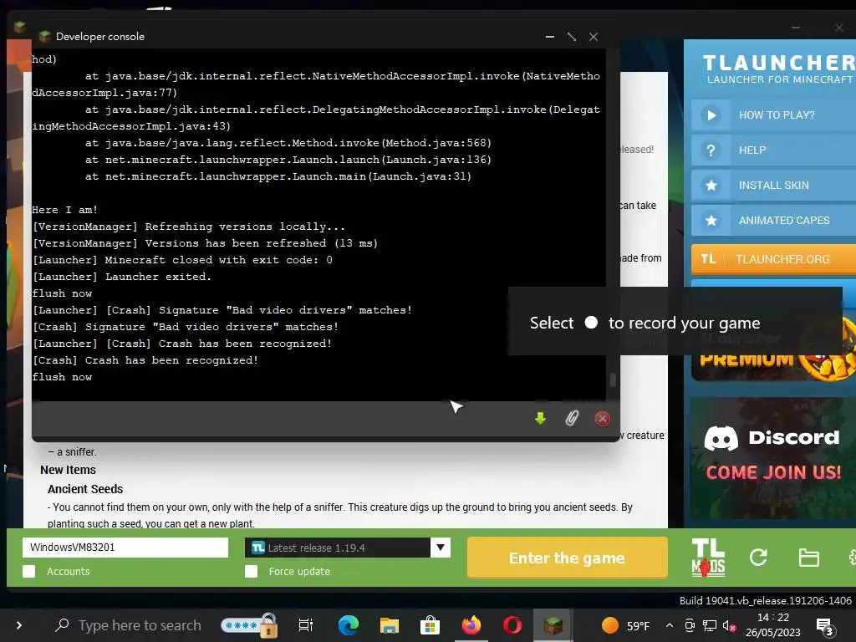Screen dimensions: 856x642
Task: Click the TL logo beside TLAUNCHER.ORG
Action: [x=708, y=259]
